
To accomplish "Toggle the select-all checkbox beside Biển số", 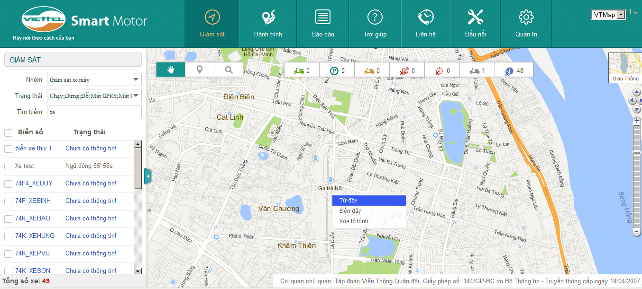I will [x=8, y=132].
